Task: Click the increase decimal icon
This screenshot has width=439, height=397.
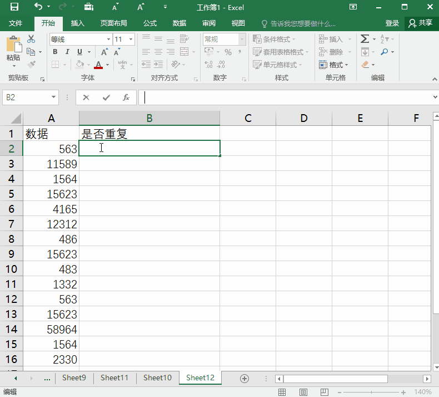Action: pyautogui.click(x=208, y=65)
